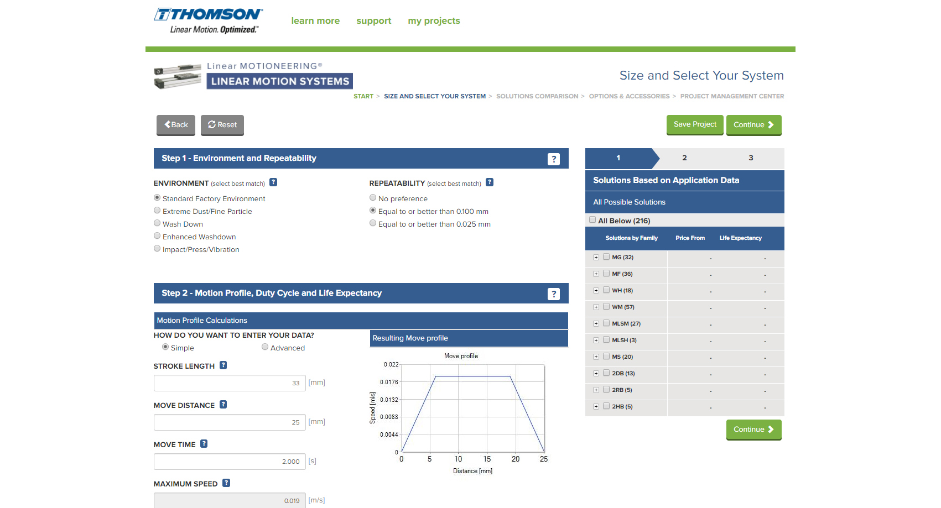Viewport: 941px width, 508px height.
Task: Expand the MG (32) solutions family
Action: click(x=596, y=257)
